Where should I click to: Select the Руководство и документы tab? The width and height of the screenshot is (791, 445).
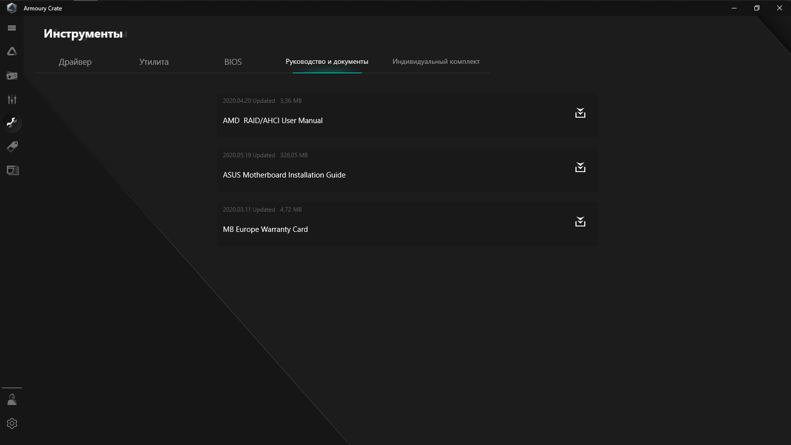click(327, 62)
